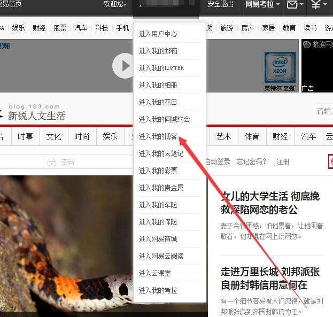Open the mail envelope icon in top bar
Viewport: 333px width, 317px height.
coord(292,4)
